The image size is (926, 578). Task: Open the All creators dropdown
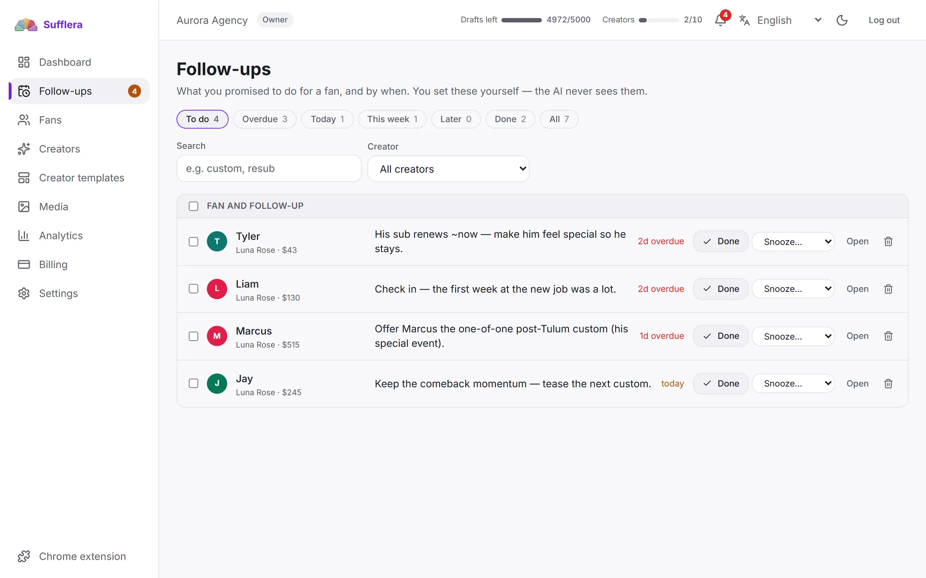[x=449, y=169]
